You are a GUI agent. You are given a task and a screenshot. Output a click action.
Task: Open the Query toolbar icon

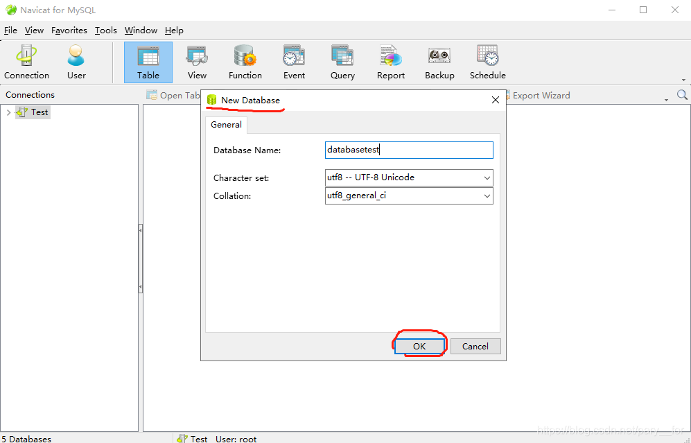click(x=342, y=62)
